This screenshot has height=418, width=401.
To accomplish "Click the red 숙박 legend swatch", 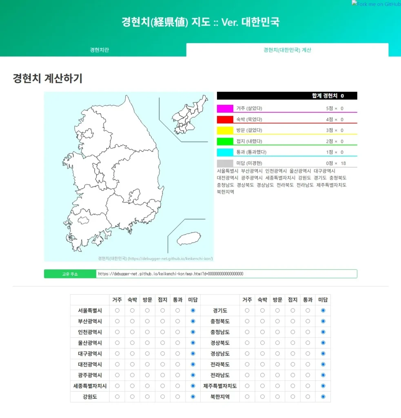I will [225, 120].
